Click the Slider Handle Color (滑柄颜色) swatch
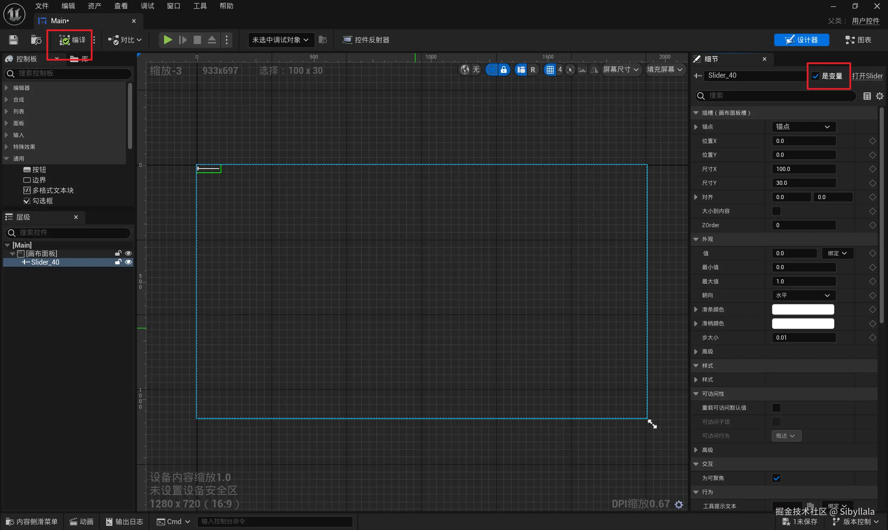The width and height of the screenshot is (888, 530). click(803, 324)
